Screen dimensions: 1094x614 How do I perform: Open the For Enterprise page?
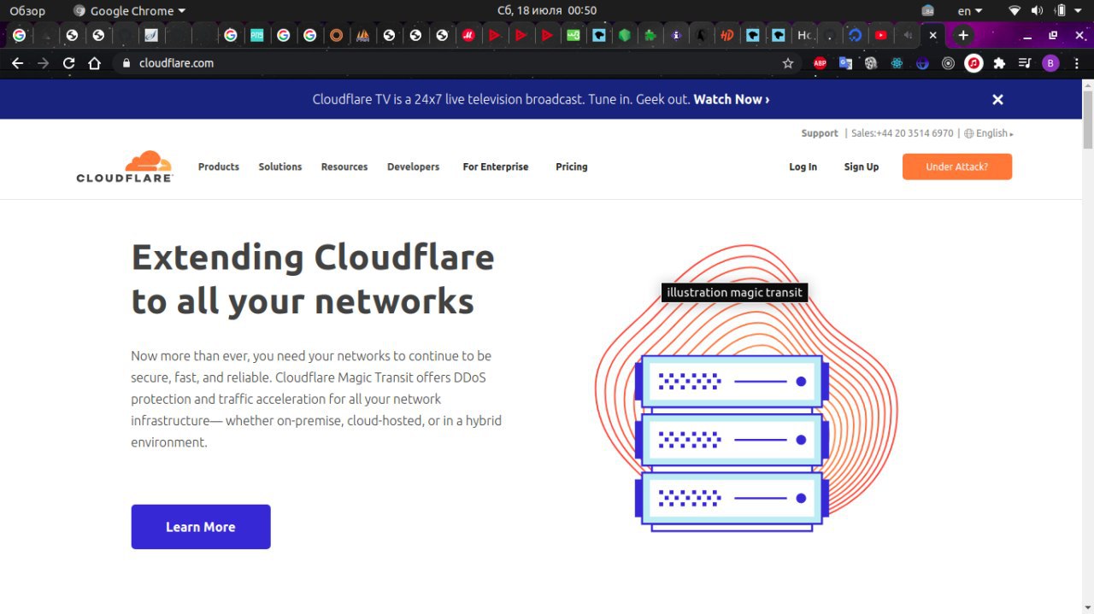click(496, 167)
